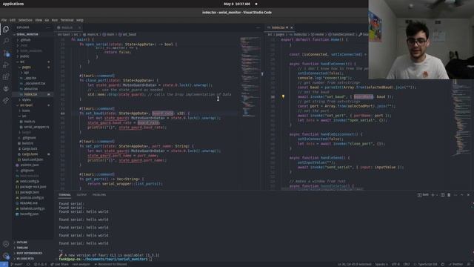Viewport: 474px width, 267px height.
Task: Open Explorer panel more actions menu
Action: click(x=48, y=27)
